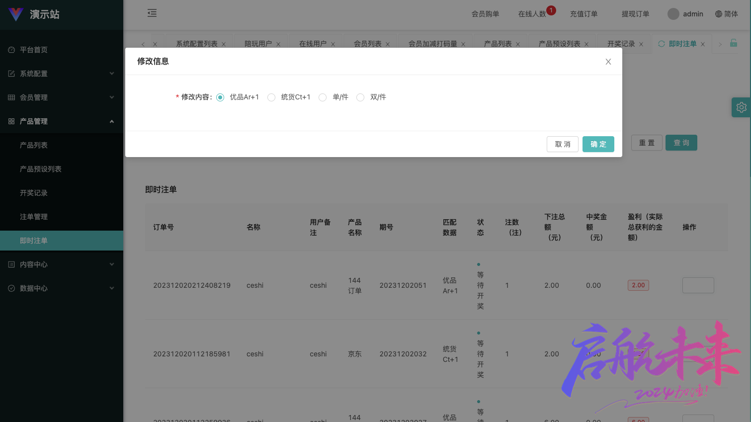Switch to the 会员列表 tab
Image resolution: width=751 pixels, height=422 pixels.
pos(368,44)
